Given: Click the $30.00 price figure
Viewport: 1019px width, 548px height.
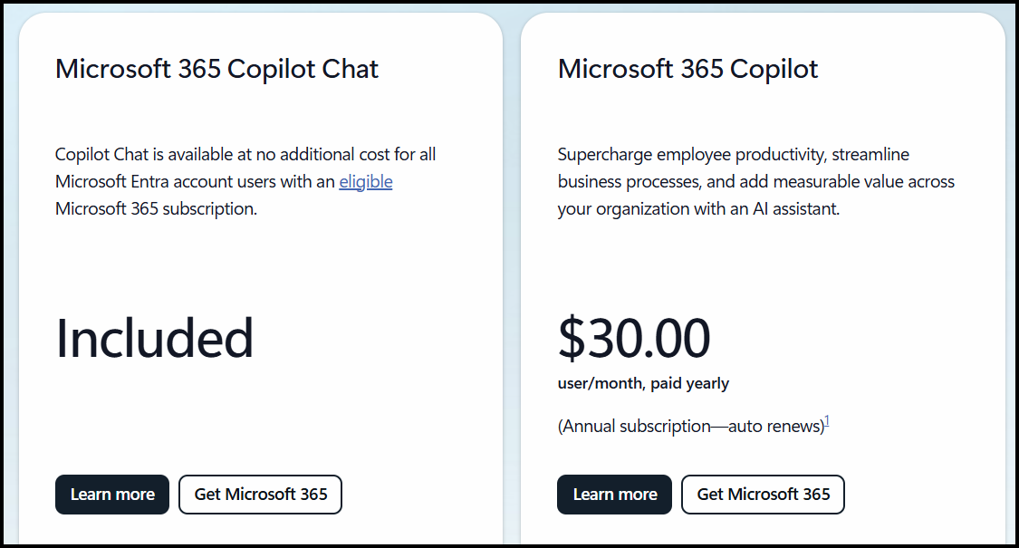Looking at the screenshot, I should tap(634, 338).
